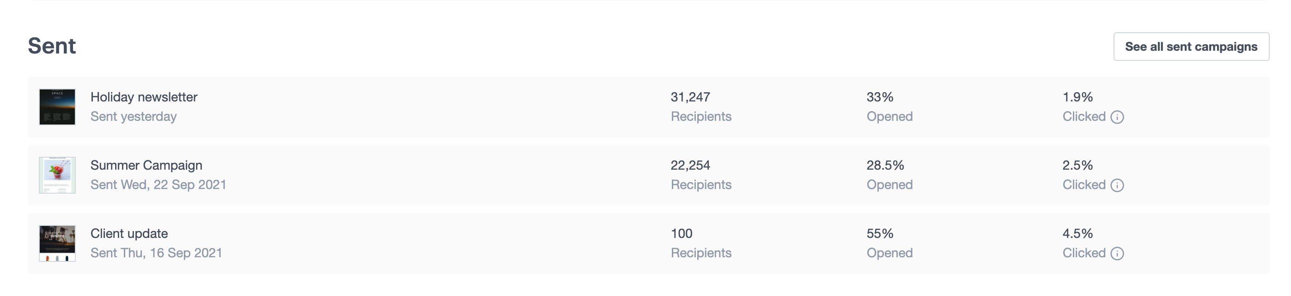1291x296 pixels.
Task: Open the Holiday newsletter campaign
Action: pos(143,97)
